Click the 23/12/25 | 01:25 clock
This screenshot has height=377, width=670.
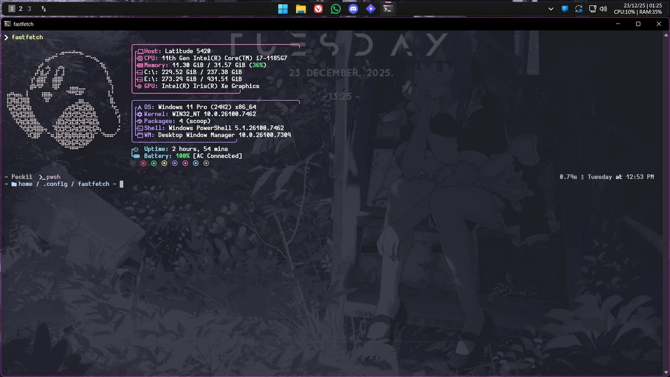tap(643, 6)
